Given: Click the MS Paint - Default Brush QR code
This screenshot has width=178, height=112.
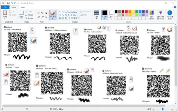Looking at the screenshot, I should 18,42.
